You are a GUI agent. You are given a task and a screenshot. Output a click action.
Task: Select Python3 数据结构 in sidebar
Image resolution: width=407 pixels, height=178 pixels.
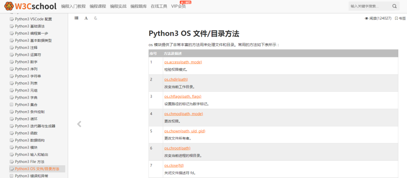click(30, 140)
